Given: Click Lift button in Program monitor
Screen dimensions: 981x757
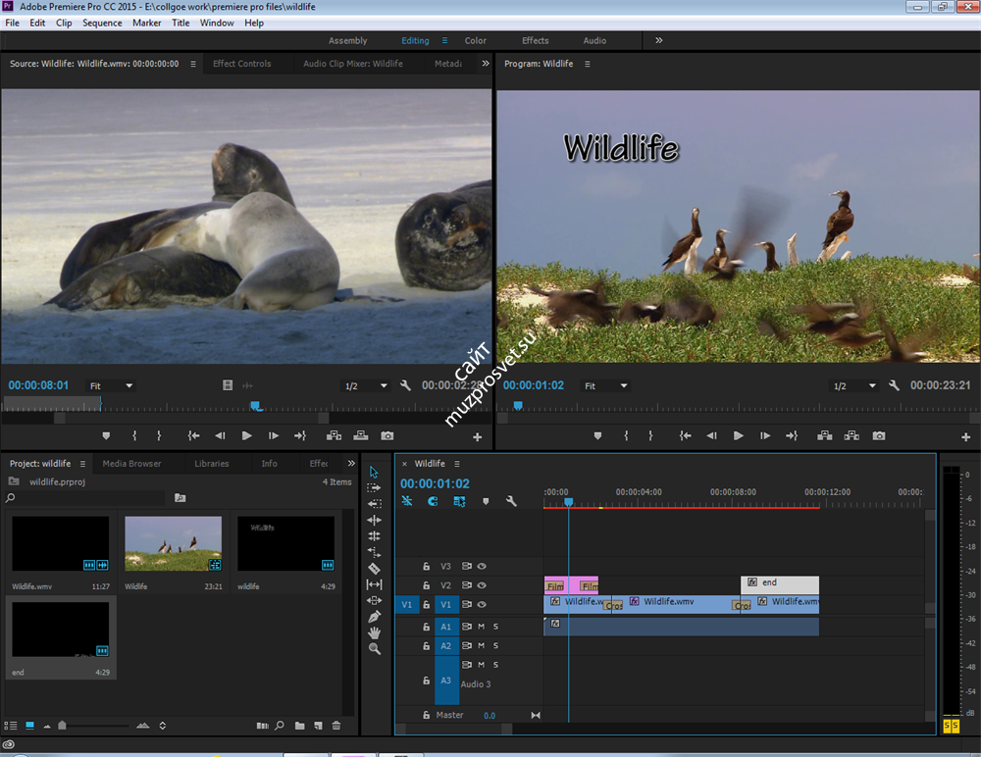Looking at the screenshot, I should tap(825, 435).
